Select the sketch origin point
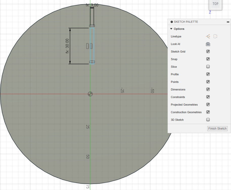Image resolution: width=231 pixels, height=190 pixels. tap(90, 94)
